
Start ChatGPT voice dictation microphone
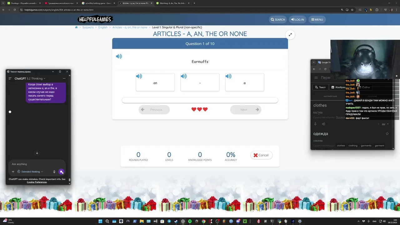click(54, 172)
